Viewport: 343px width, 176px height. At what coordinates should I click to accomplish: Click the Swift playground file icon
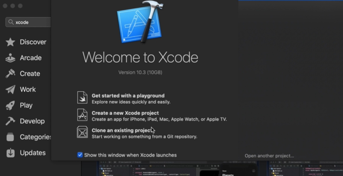[x=82, y=98]
